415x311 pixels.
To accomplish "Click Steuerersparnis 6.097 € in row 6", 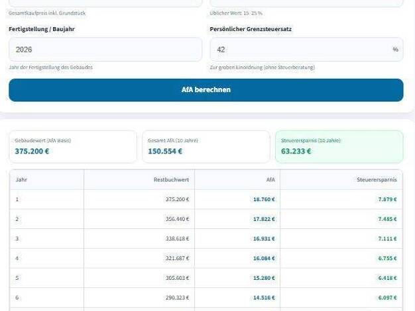I will pyautogui.click(x=387, y=298).
